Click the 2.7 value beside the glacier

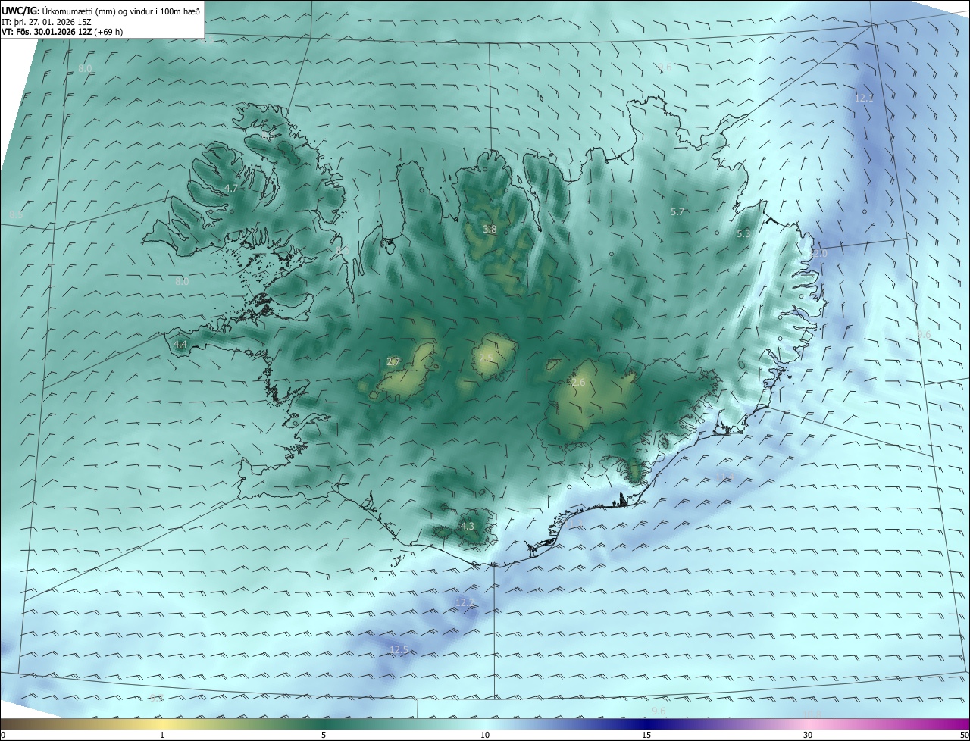pos(393,362)
